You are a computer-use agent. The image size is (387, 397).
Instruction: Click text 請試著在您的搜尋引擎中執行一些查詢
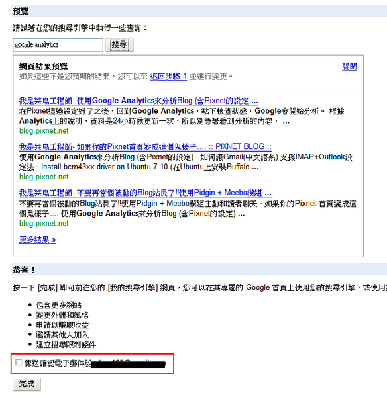pyautogui.click(x=80, y=28)
